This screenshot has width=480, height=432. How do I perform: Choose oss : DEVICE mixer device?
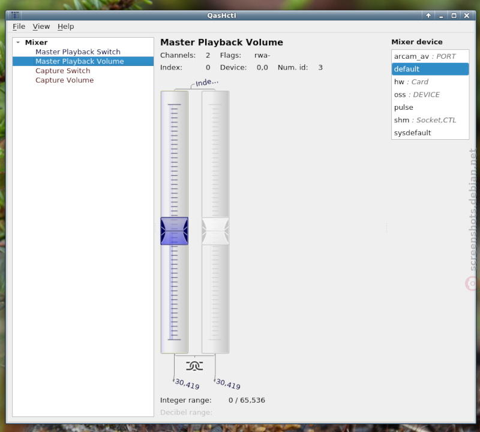click(x=430, y=95)
